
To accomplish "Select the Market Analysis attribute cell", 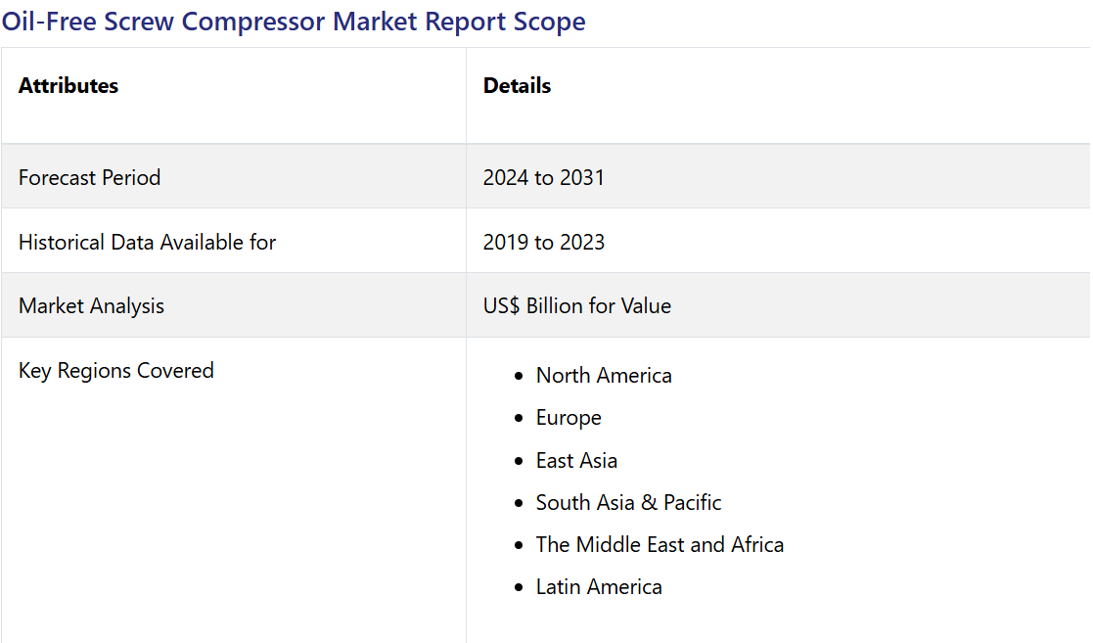I will pyautogui.click(x=91, y=306).
